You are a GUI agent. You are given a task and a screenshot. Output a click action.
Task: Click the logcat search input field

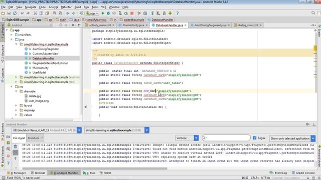coord(226,138)
